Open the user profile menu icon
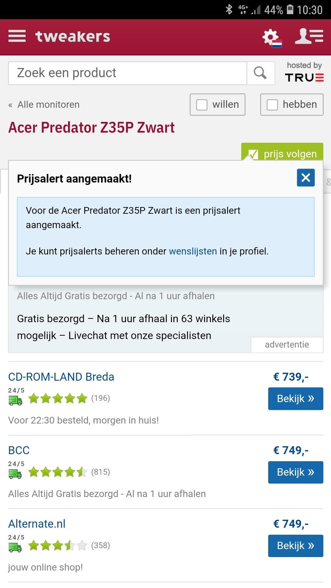The image size is (331, 588). (309, 36)
